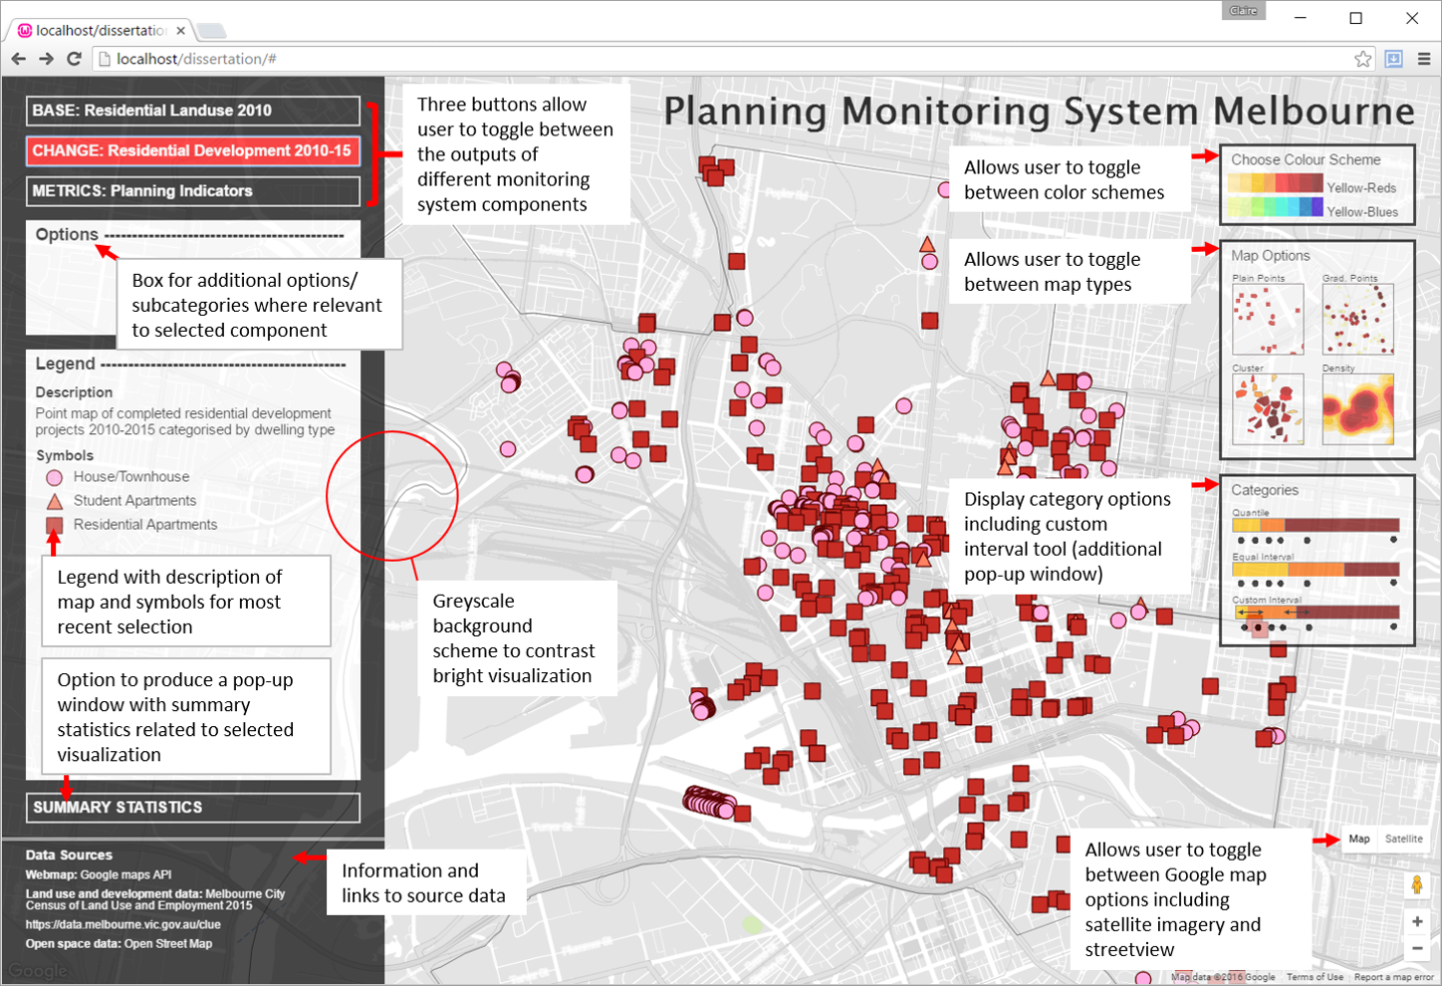This screenshot has height=986, width=1442.
Task: Choose the Yellow-Reds colour scheme swatch
Action: click(1276, 183)
